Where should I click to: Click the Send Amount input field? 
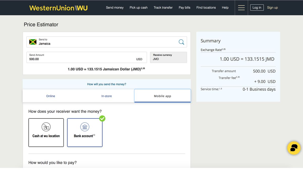[81, 59]
